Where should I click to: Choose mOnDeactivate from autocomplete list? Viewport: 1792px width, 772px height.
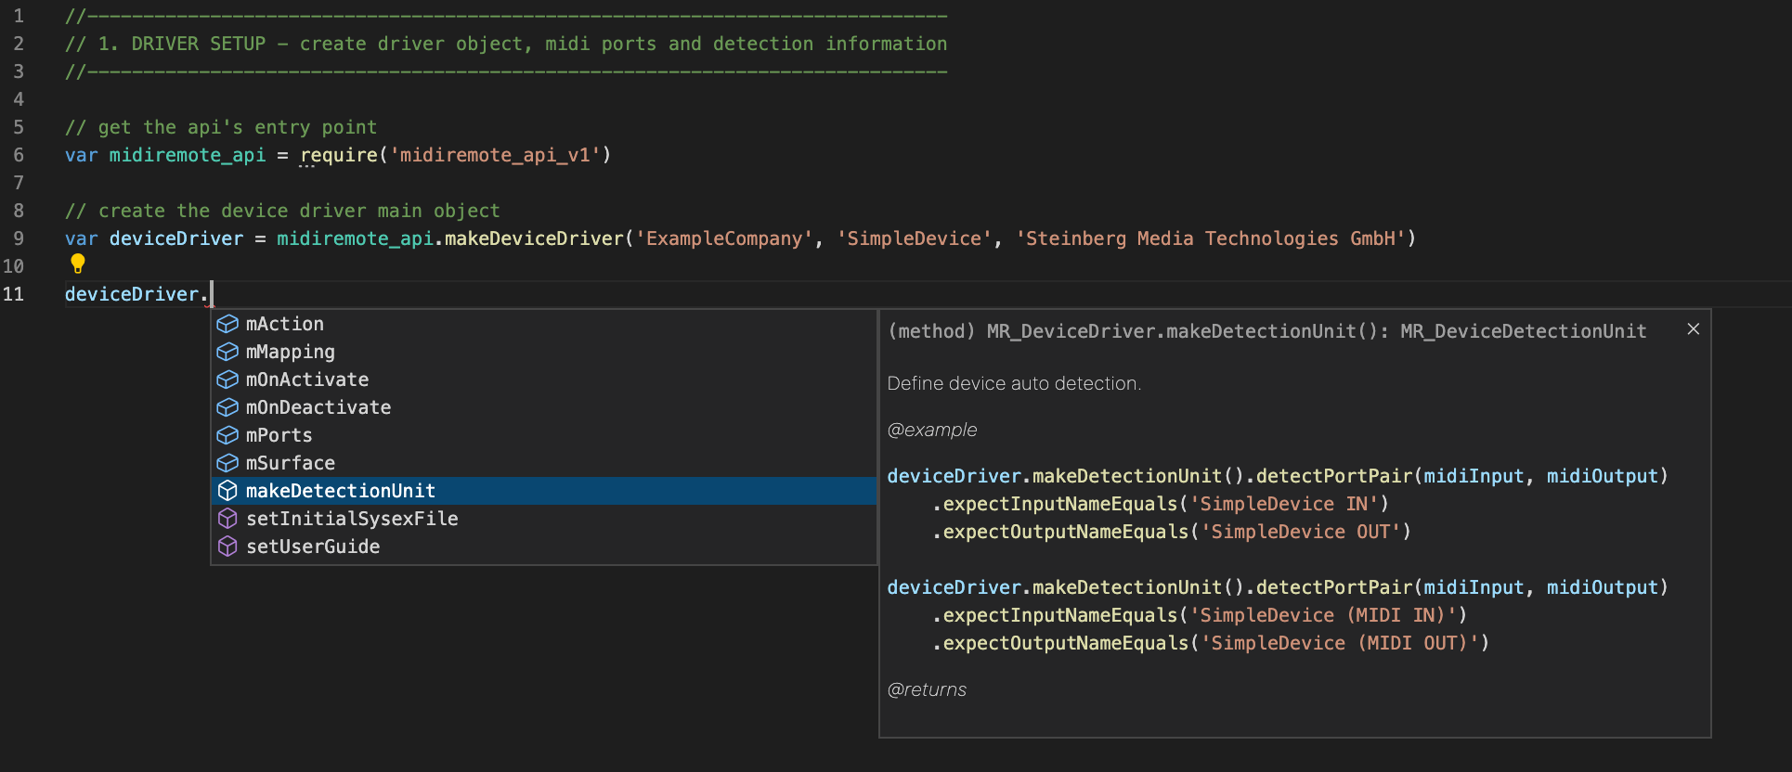(x=544, y=407)
